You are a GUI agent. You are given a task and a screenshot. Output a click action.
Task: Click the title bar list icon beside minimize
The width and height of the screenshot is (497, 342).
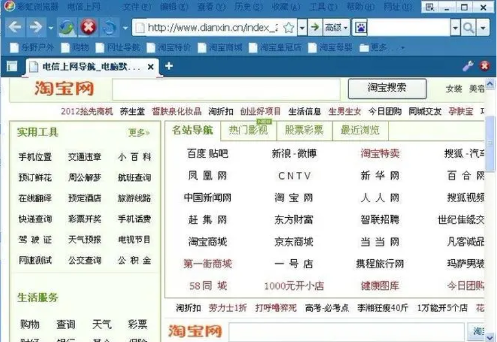point(429,7)
